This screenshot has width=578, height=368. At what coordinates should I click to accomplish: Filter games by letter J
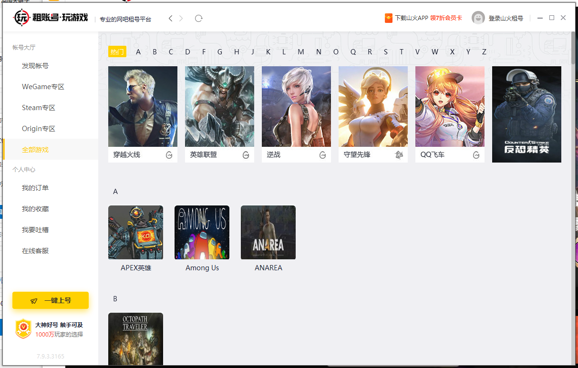tap(252, 52)
